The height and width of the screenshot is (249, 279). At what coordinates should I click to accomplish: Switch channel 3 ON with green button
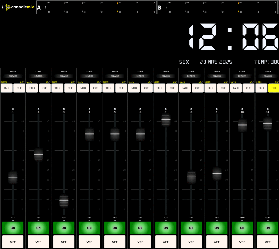[x=64, y=228]
